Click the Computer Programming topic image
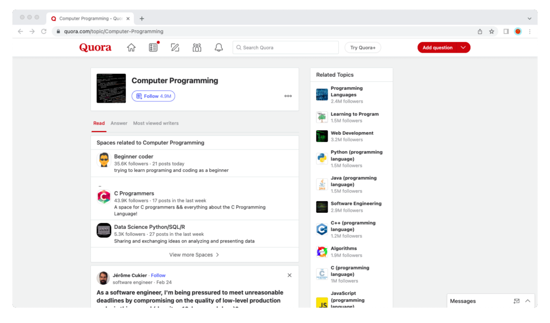Image resolution: width=550 pixels, height=323 pixels. (x=111, y=88)
